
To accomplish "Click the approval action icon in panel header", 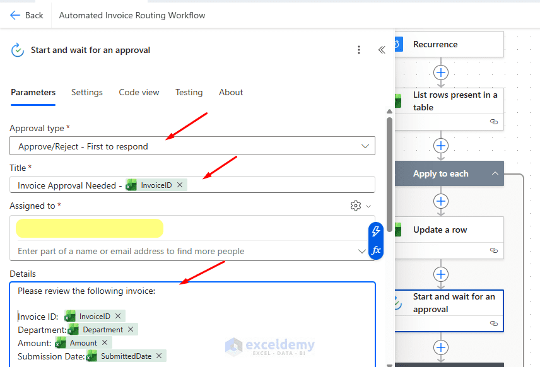I will (x=18, y=50).
